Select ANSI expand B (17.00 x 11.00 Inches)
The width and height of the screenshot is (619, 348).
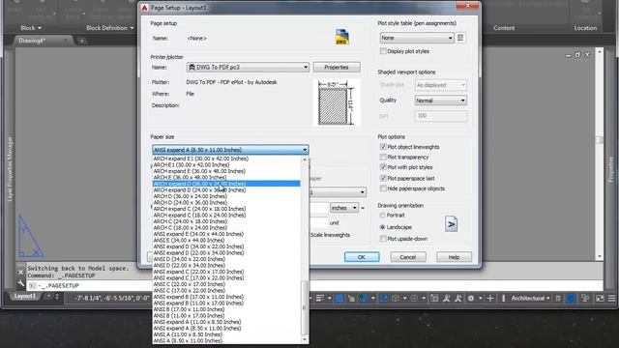226,297
